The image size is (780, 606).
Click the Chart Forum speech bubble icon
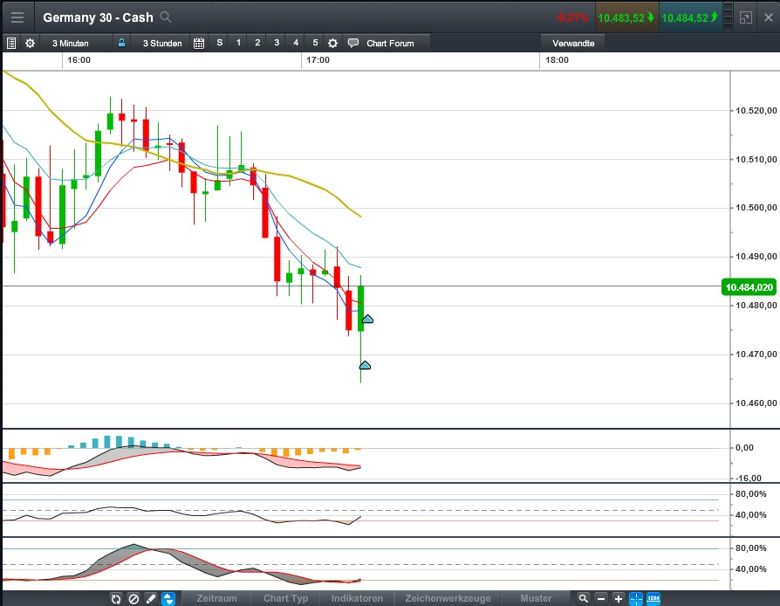point(352,42)
